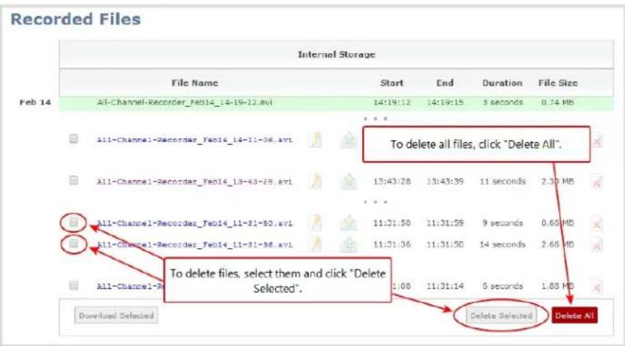The width and height of the screenshot is (625, 346).
Task: Click the Start column header
Action: pyautogui.click(x=392, y=83)
